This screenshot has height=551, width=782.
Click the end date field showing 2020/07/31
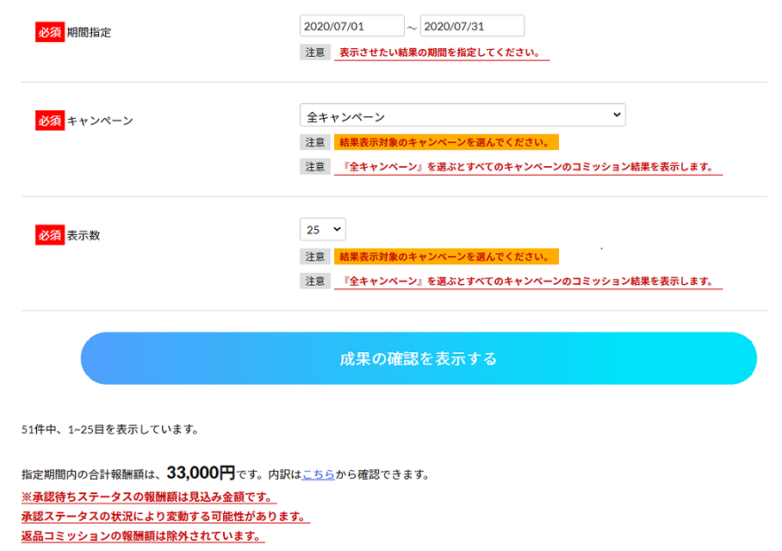(471, 27)
